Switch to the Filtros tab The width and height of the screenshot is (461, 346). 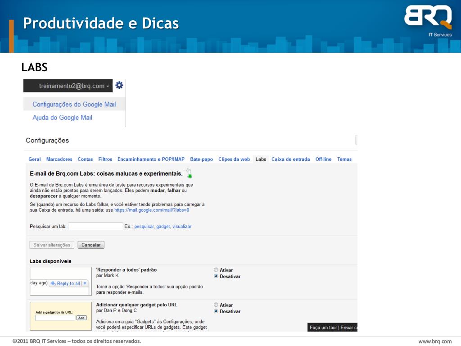pos(105,159)
